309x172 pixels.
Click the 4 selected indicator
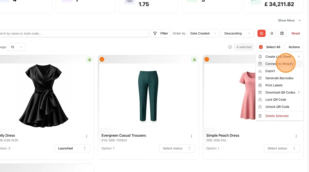(244, 47)
